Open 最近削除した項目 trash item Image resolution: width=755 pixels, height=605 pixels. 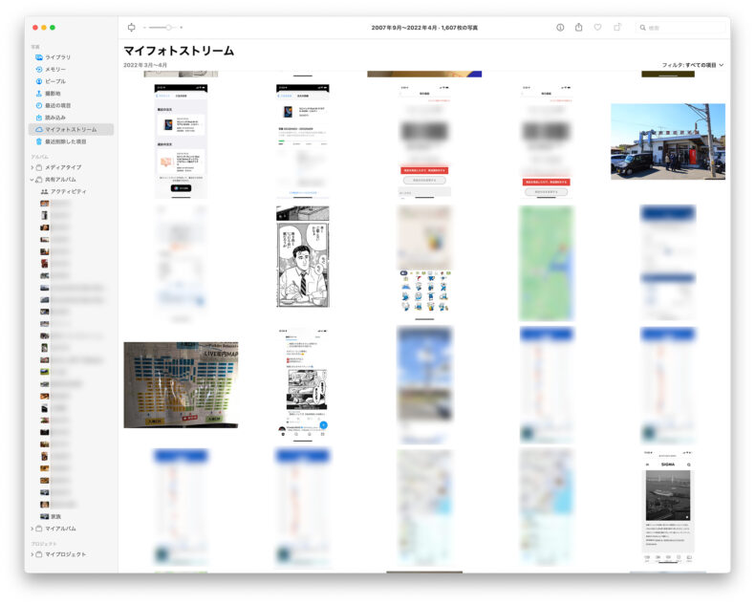click(x=65, y=141)
